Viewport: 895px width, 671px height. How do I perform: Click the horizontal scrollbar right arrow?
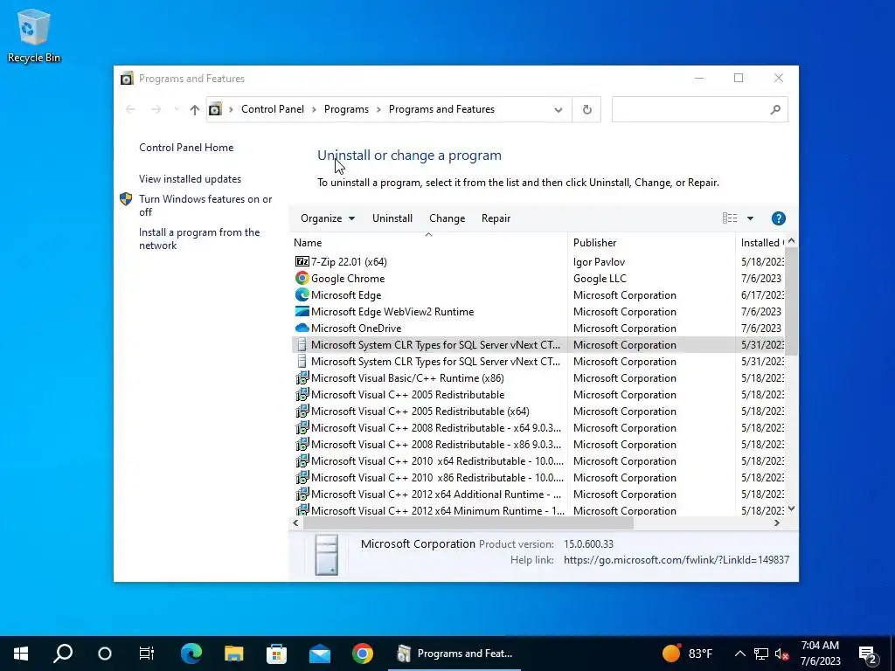coord(776,522)
